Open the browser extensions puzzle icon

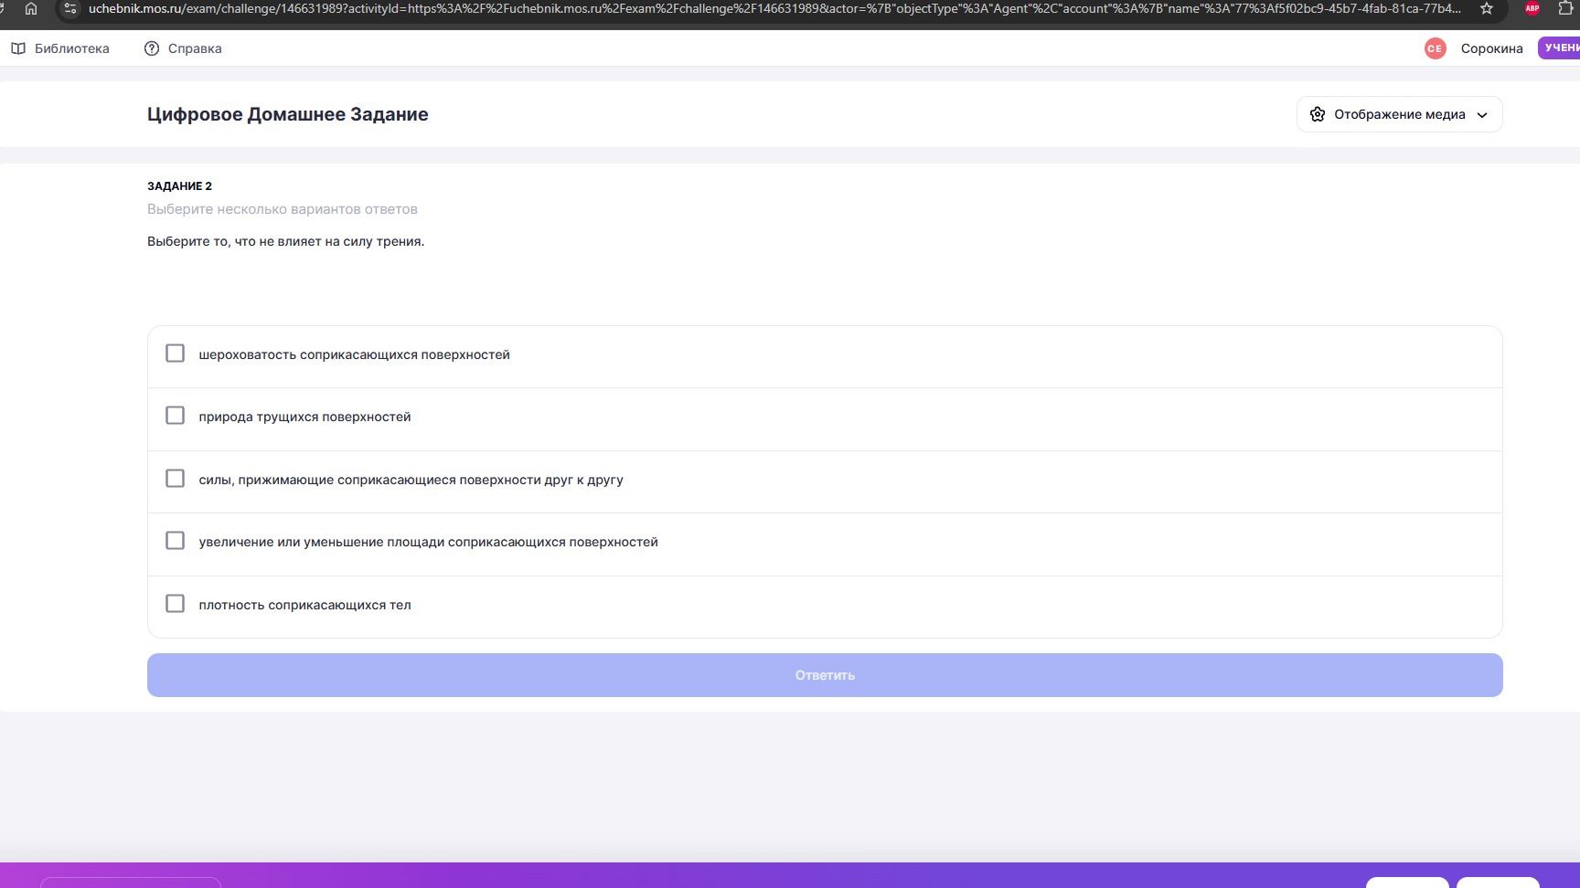point(1565,8)
